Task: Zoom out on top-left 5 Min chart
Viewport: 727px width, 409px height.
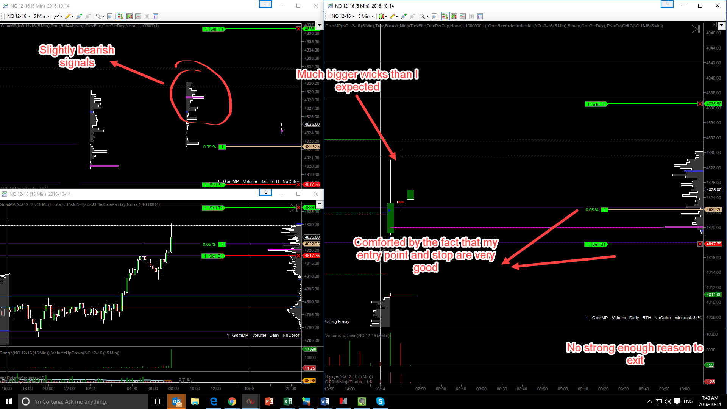Action: tap(87, 16)
